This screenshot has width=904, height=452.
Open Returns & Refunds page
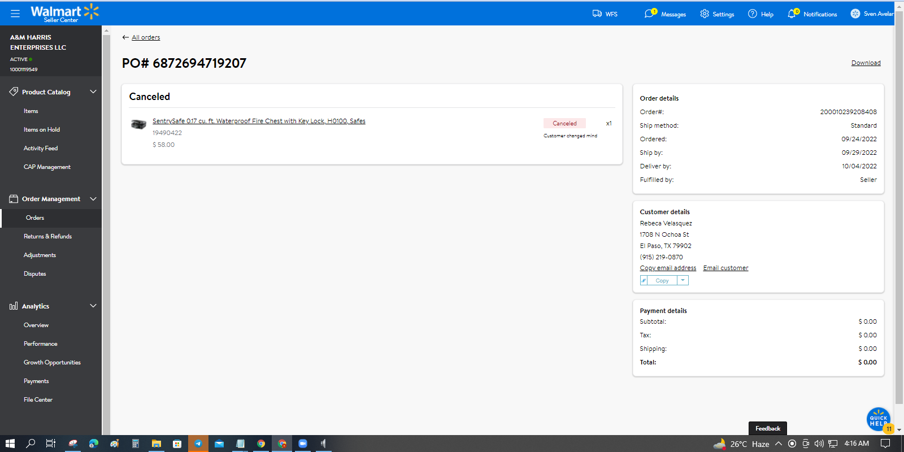47,237
